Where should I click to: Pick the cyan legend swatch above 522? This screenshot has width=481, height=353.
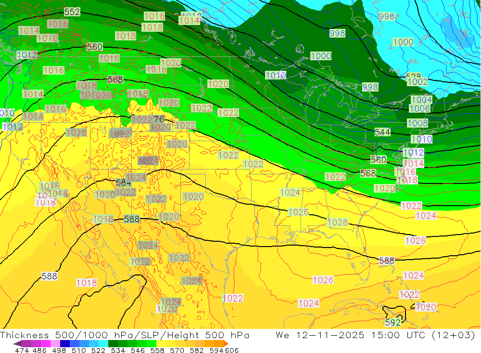point(103,343)
